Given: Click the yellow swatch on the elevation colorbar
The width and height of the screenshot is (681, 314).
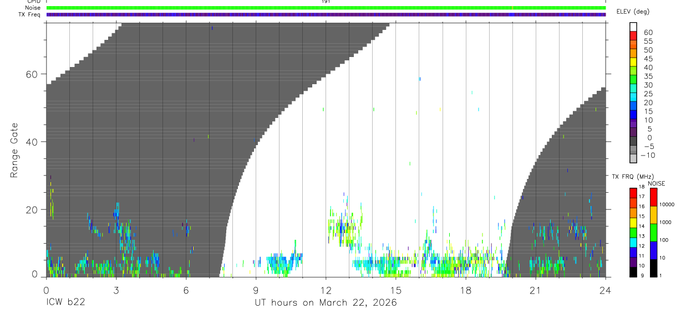Looking at the screenshot, I should pos(633,62).
